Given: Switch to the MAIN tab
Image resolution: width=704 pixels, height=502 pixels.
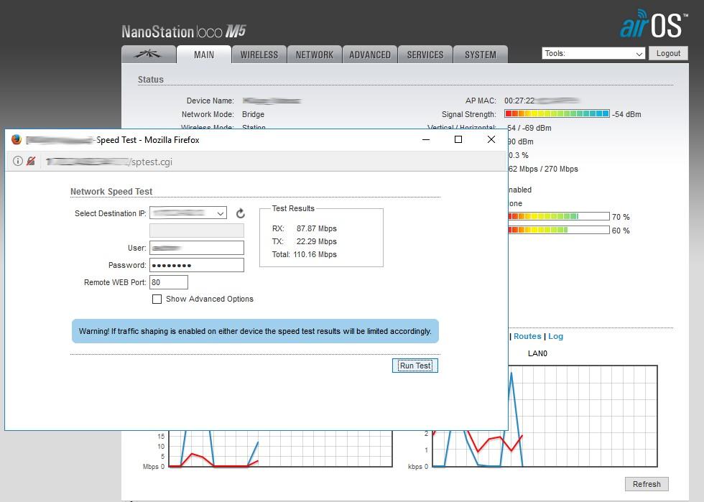Looking at the screenshot, I should coord(204,55).
